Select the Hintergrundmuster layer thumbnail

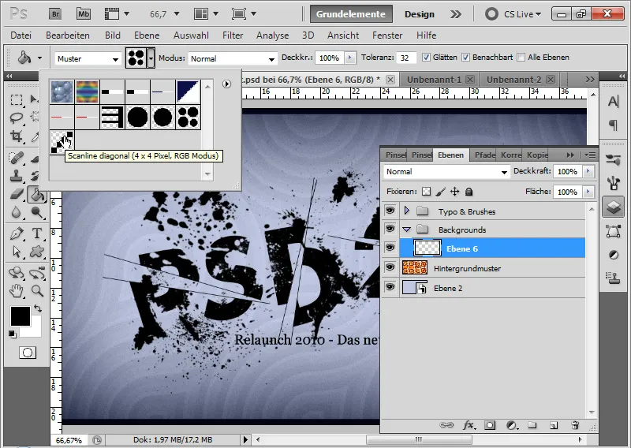coord(415,267)
